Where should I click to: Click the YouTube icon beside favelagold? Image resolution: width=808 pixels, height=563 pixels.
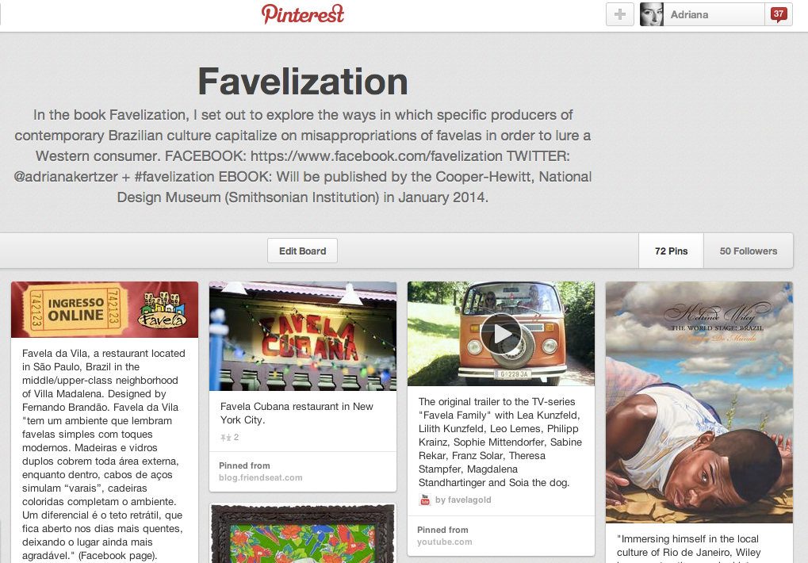424,500
